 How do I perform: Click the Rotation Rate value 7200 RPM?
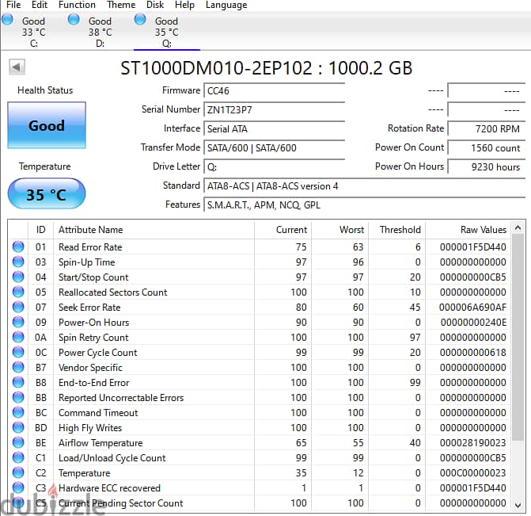(x=487, y=129)
